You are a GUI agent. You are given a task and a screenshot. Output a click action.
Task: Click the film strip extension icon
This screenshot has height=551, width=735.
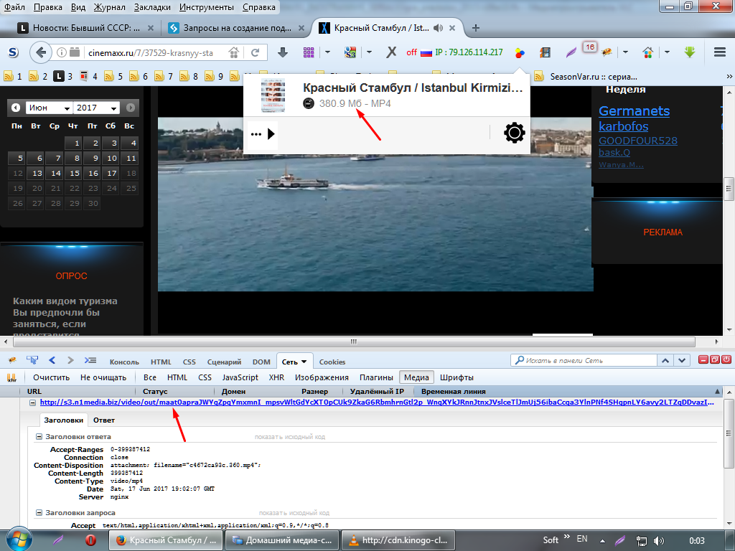pyautogui.click(x=546, y=52)
